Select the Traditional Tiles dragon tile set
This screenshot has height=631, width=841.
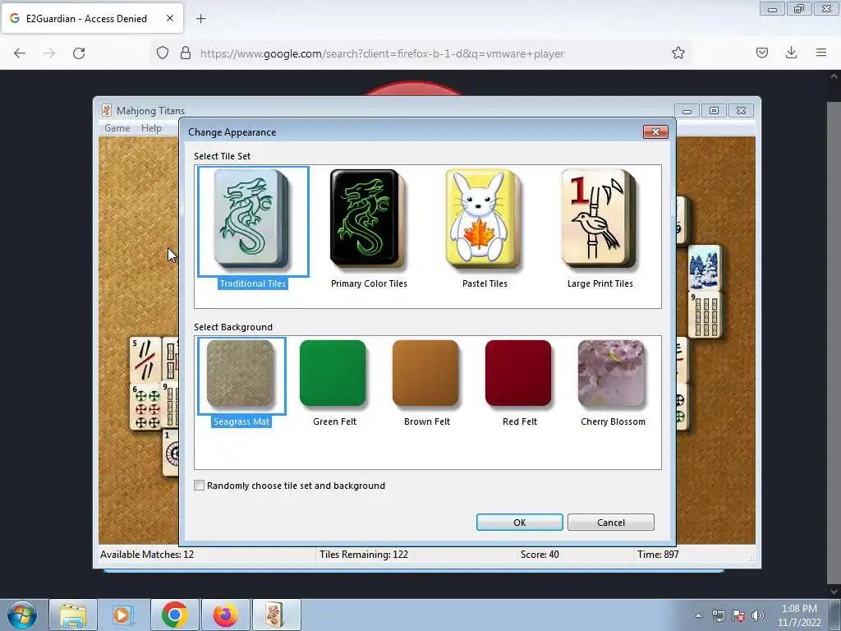[x=253, y=220]
